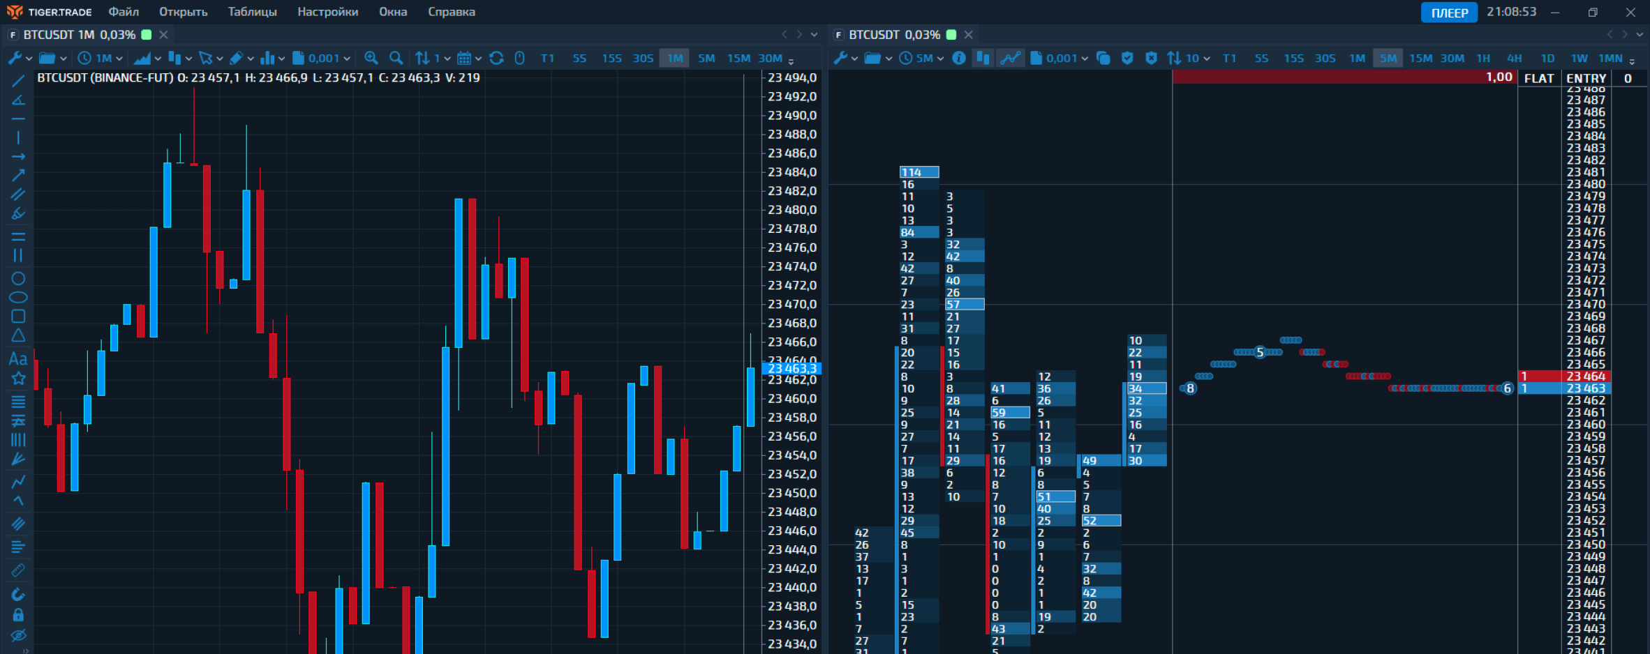Select the rectangle drawing tool
The height and width of the screenshot is (654, 1650).
point(18,317)
